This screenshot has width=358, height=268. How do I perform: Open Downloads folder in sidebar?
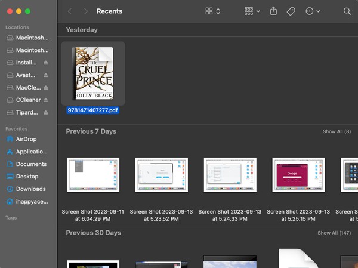click(26, 189)
